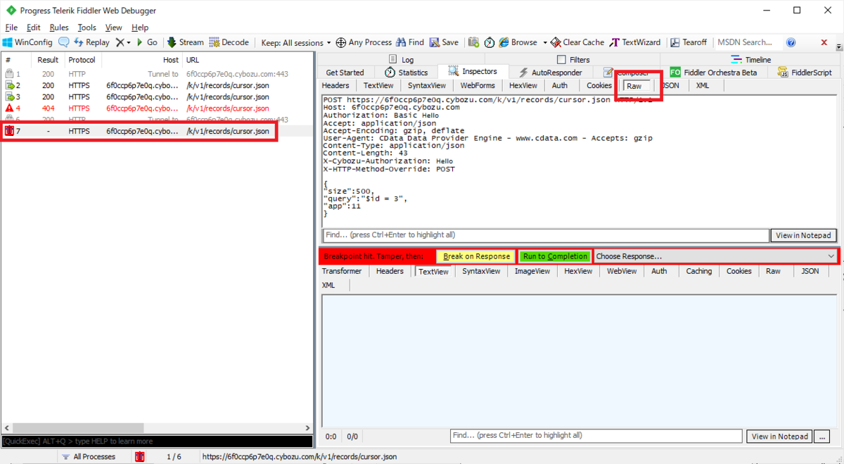Open the Edit menu
The height and width of the screenshot is (464, 844).
33,27
